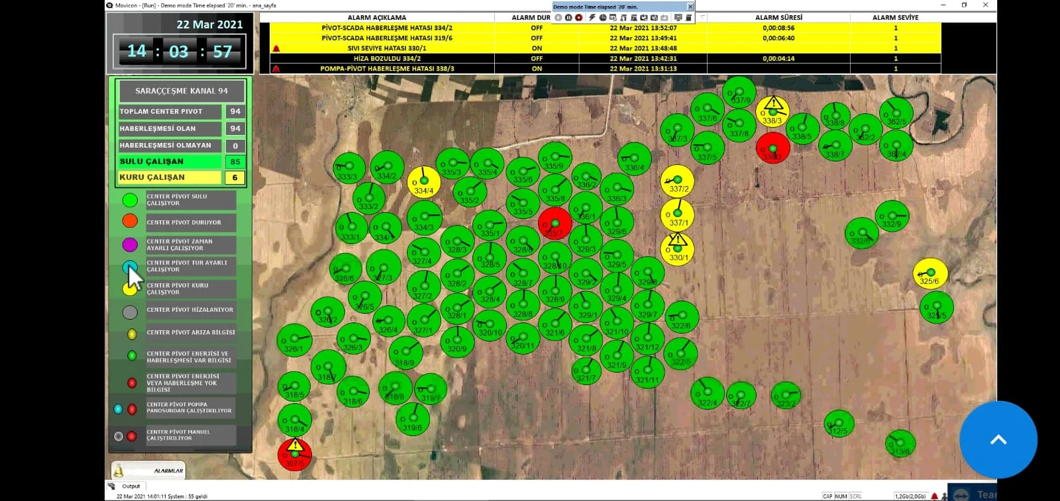Click the lightning bolt icon in toolbar

click(x=592, y=18)
